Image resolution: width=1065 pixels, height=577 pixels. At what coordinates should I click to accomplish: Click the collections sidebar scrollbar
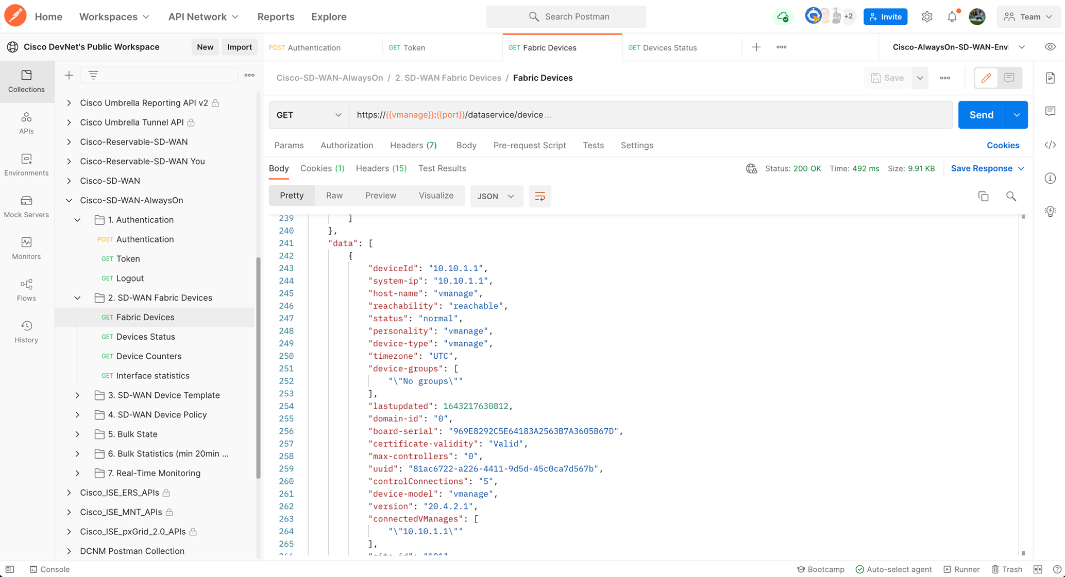258,368
